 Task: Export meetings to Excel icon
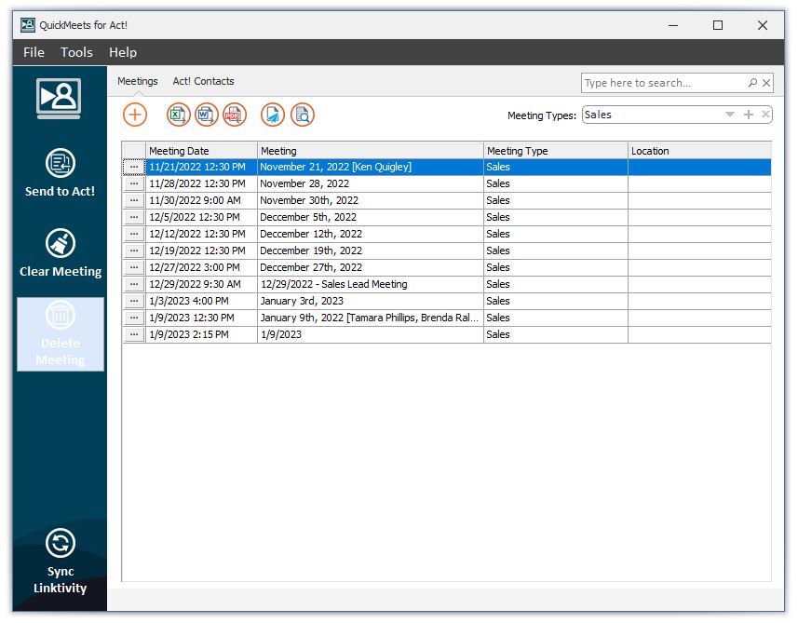coord(178,115)
